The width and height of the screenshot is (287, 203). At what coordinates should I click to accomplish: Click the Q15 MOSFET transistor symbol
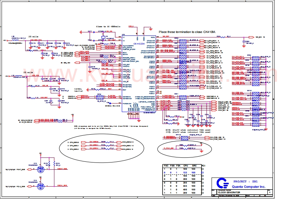41,169
